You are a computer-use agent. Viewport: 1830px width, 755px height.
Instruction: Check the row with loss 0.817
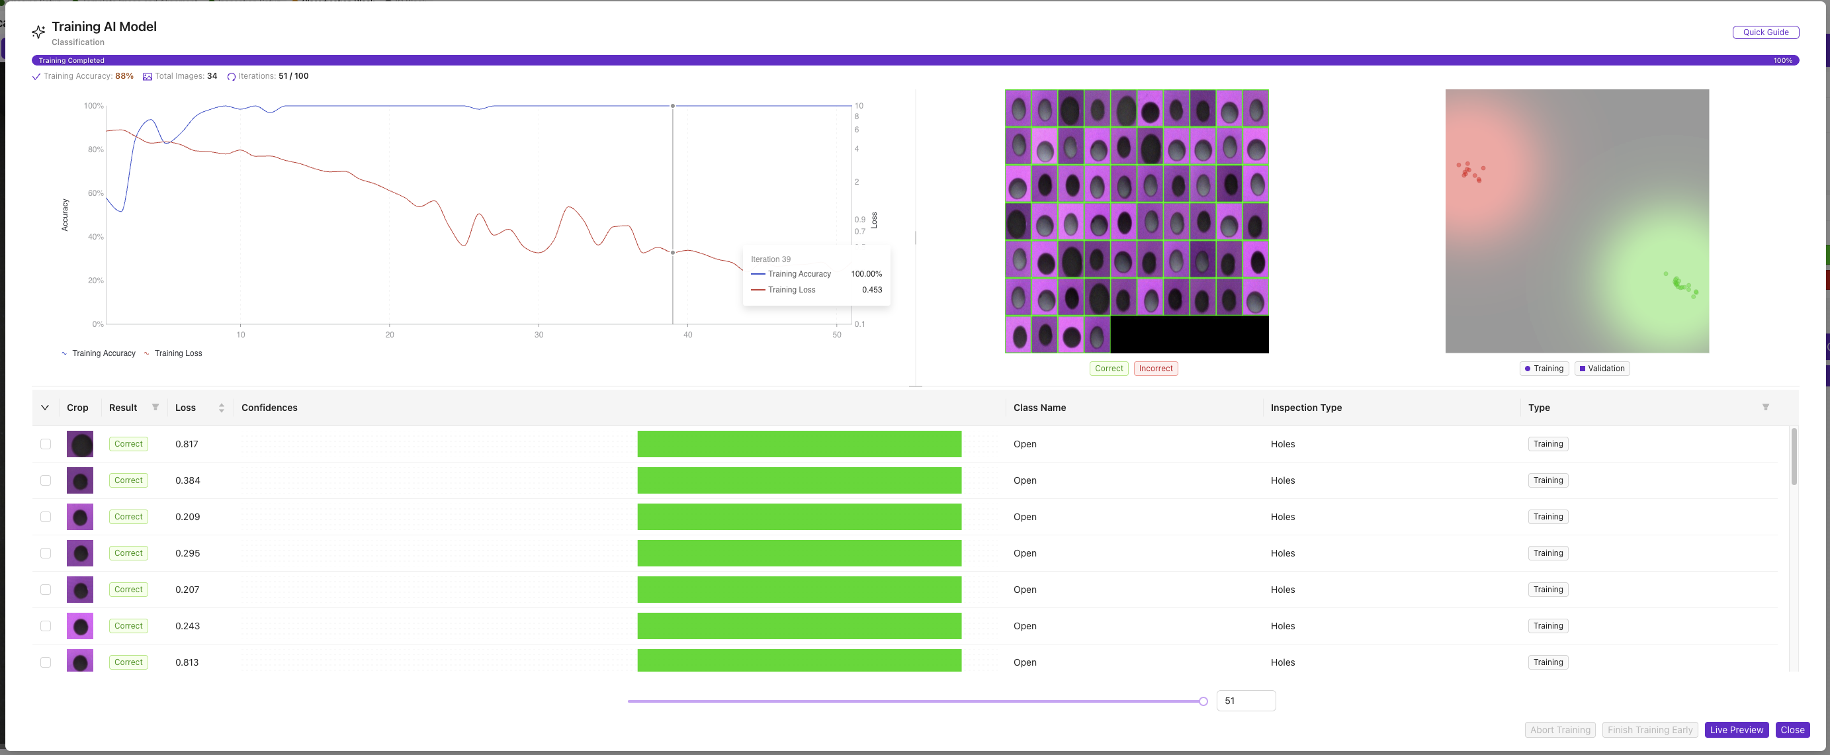[46, 444]
